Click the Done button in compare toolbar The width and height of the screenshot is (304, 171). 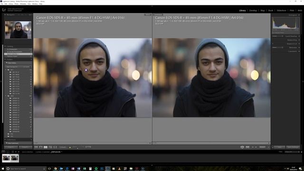262,147
